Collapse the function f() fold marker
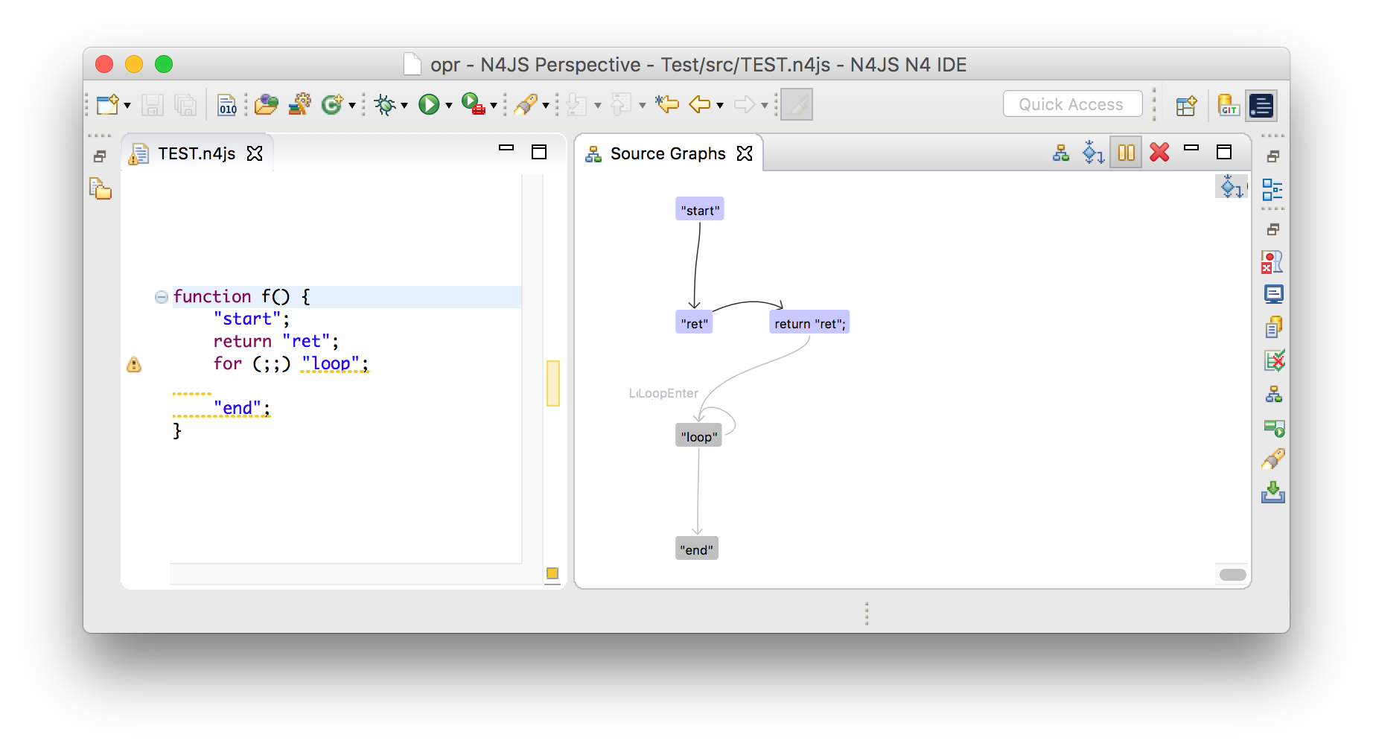 (162, 297)
